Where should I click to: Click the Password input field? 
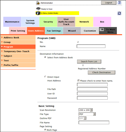point(92,98)
